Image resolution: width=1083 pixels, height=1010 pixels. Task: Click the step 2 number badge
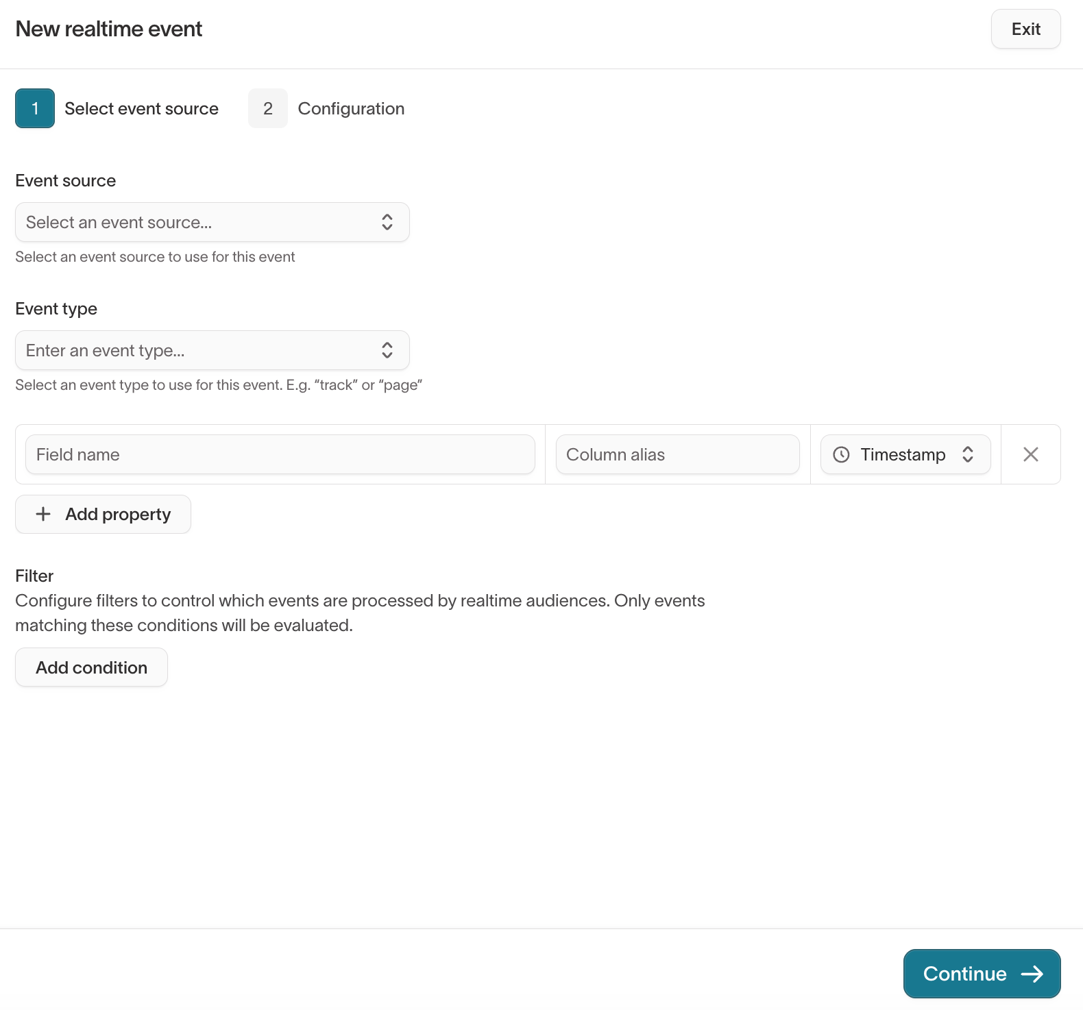[268, 108]
